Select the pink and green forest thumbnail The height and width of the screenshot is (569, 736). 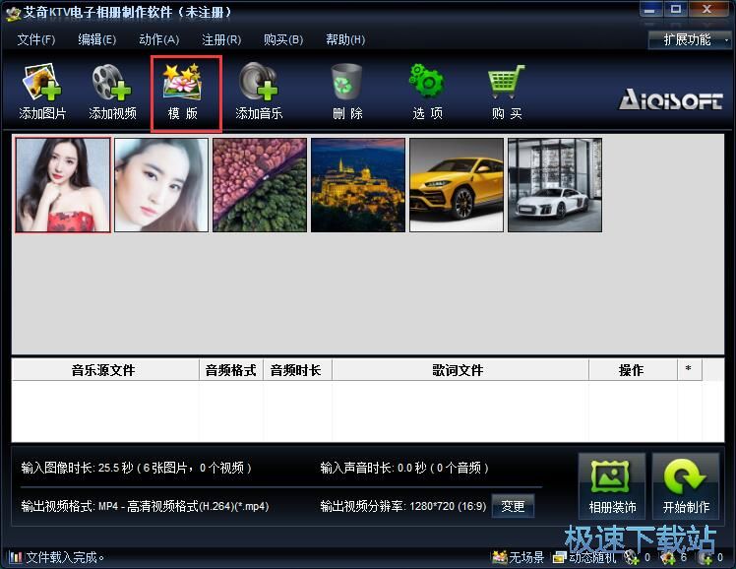click(x=260, y=185)
